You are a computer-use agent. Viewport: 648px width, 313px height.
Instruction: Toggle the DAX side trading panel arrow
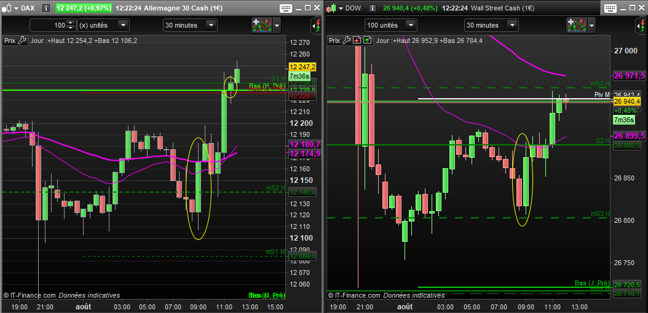click(316, 26)
